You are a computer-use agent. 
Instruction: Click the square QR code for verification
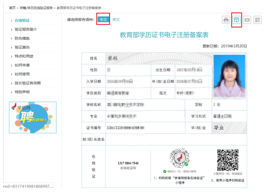228,160
